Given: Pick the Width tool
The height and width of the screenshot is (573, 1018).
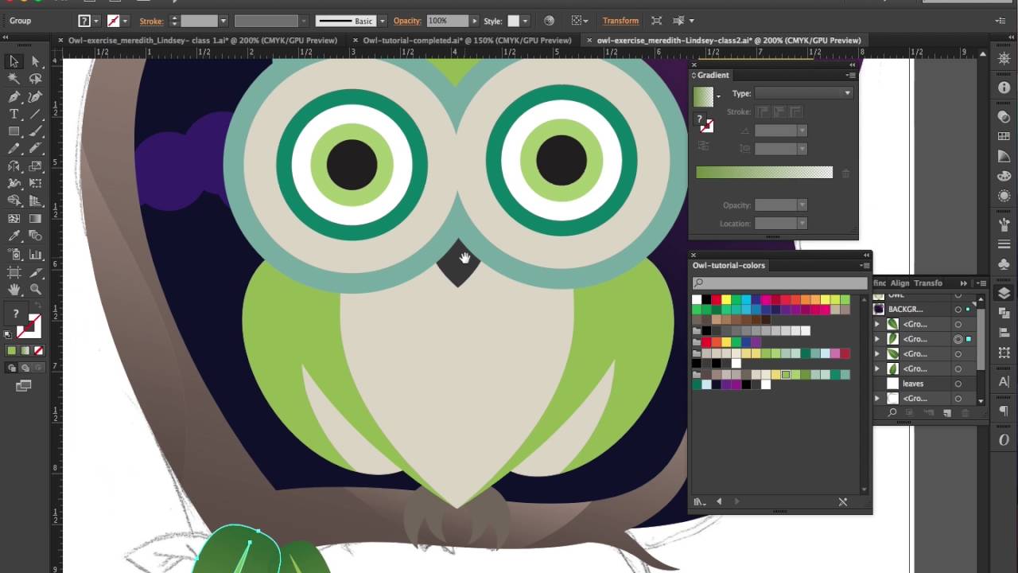Looking at the screenshot, I should point(14,184).
